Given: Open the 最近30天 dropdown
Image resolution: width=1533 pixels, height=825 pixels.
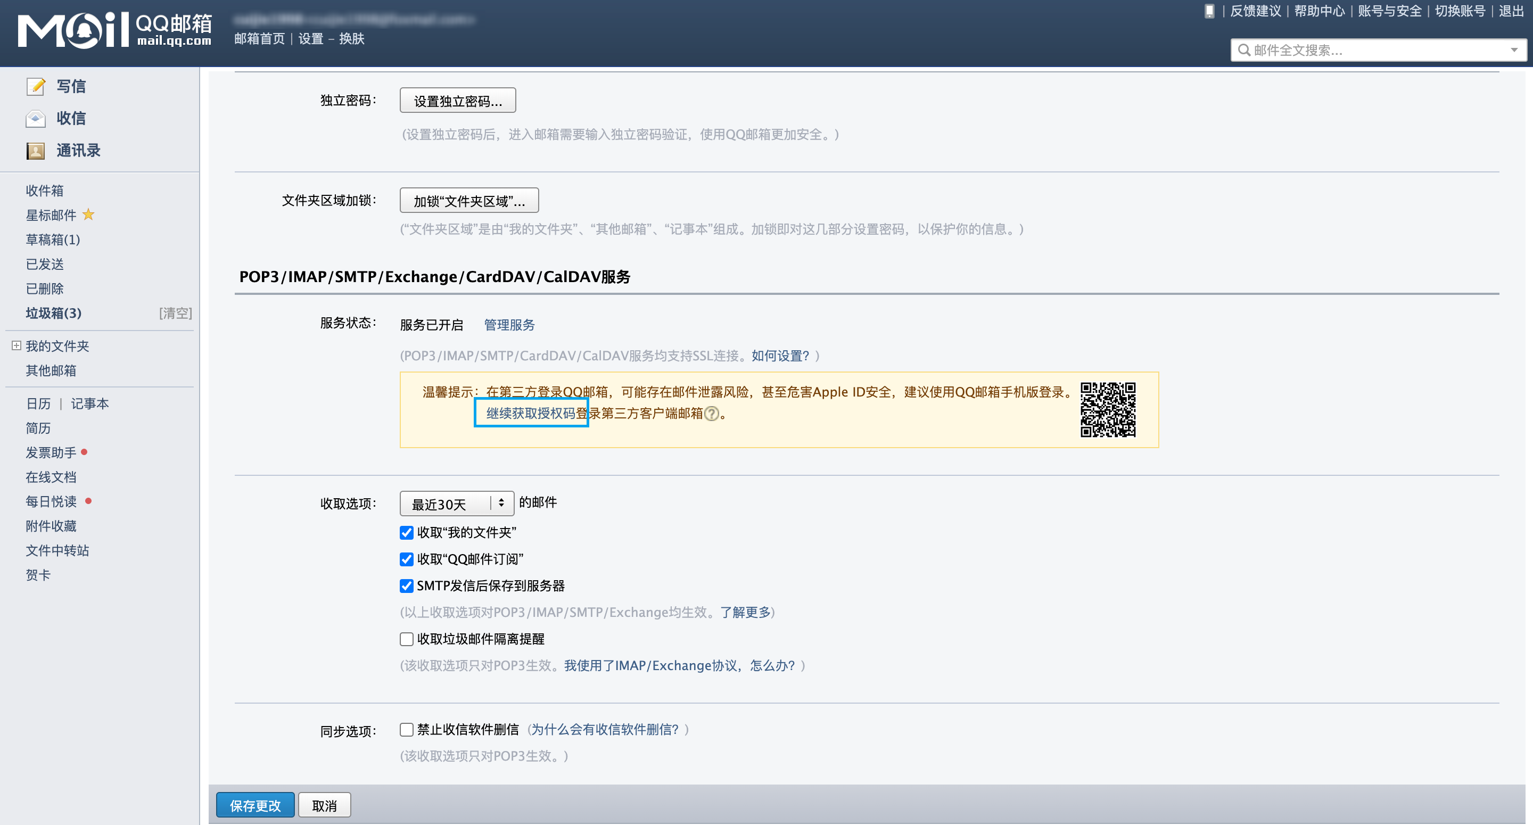Looking at the screenshot, I should [x=457, y=504].
